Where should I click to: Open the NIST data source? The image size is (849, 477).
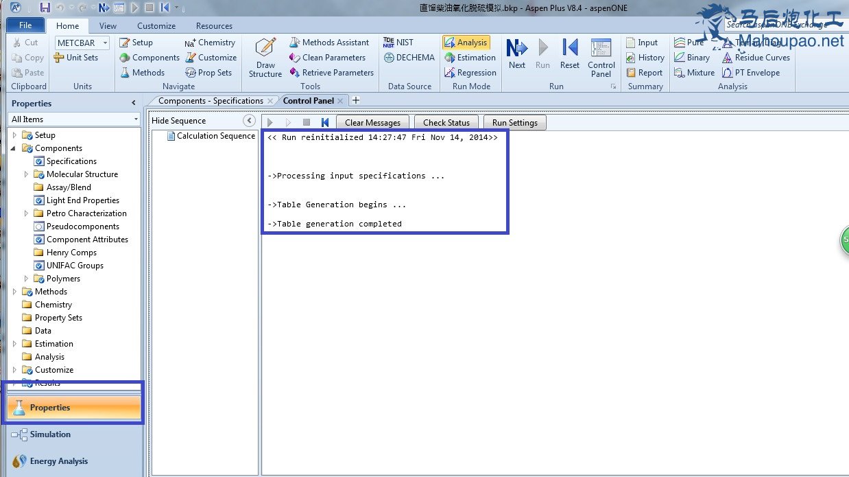coord(398,43)
